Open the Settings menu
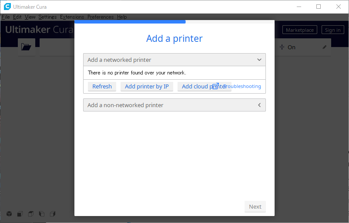The height and width of the screenshot is (223, 349). (47, 17)
